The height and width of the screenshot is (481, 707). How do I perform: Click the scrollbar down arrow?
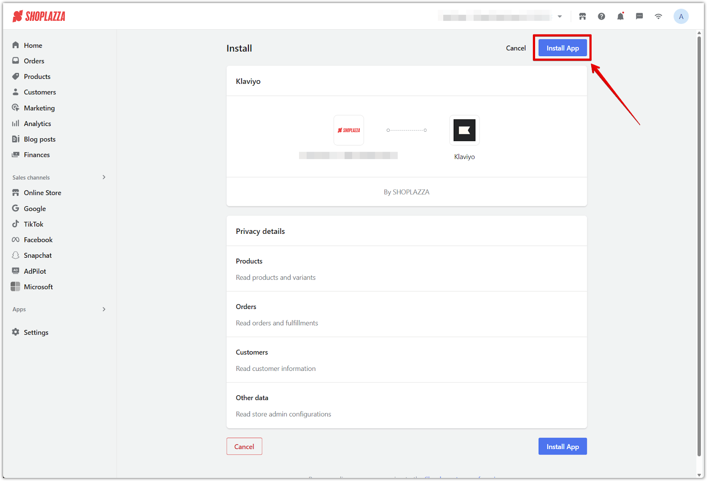pyautogui.click(x=699, y=475)
